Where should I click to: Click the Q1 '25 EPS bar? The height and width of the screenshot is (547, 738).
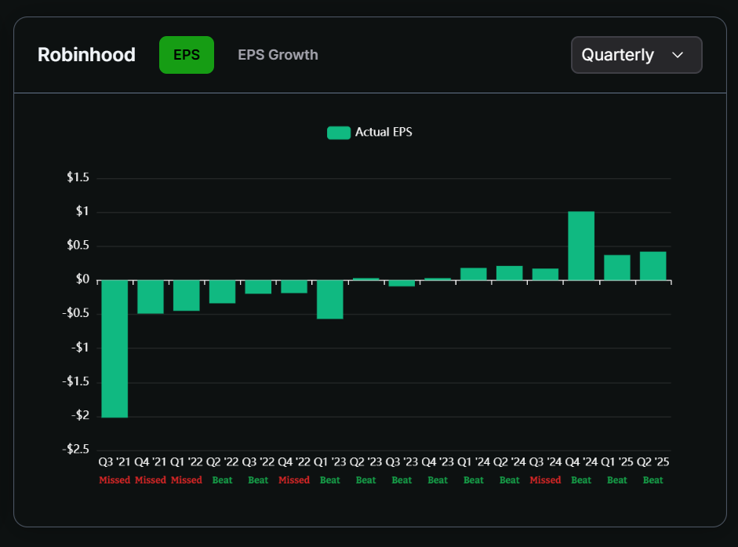pyautogui.click(x=617, y=268)
